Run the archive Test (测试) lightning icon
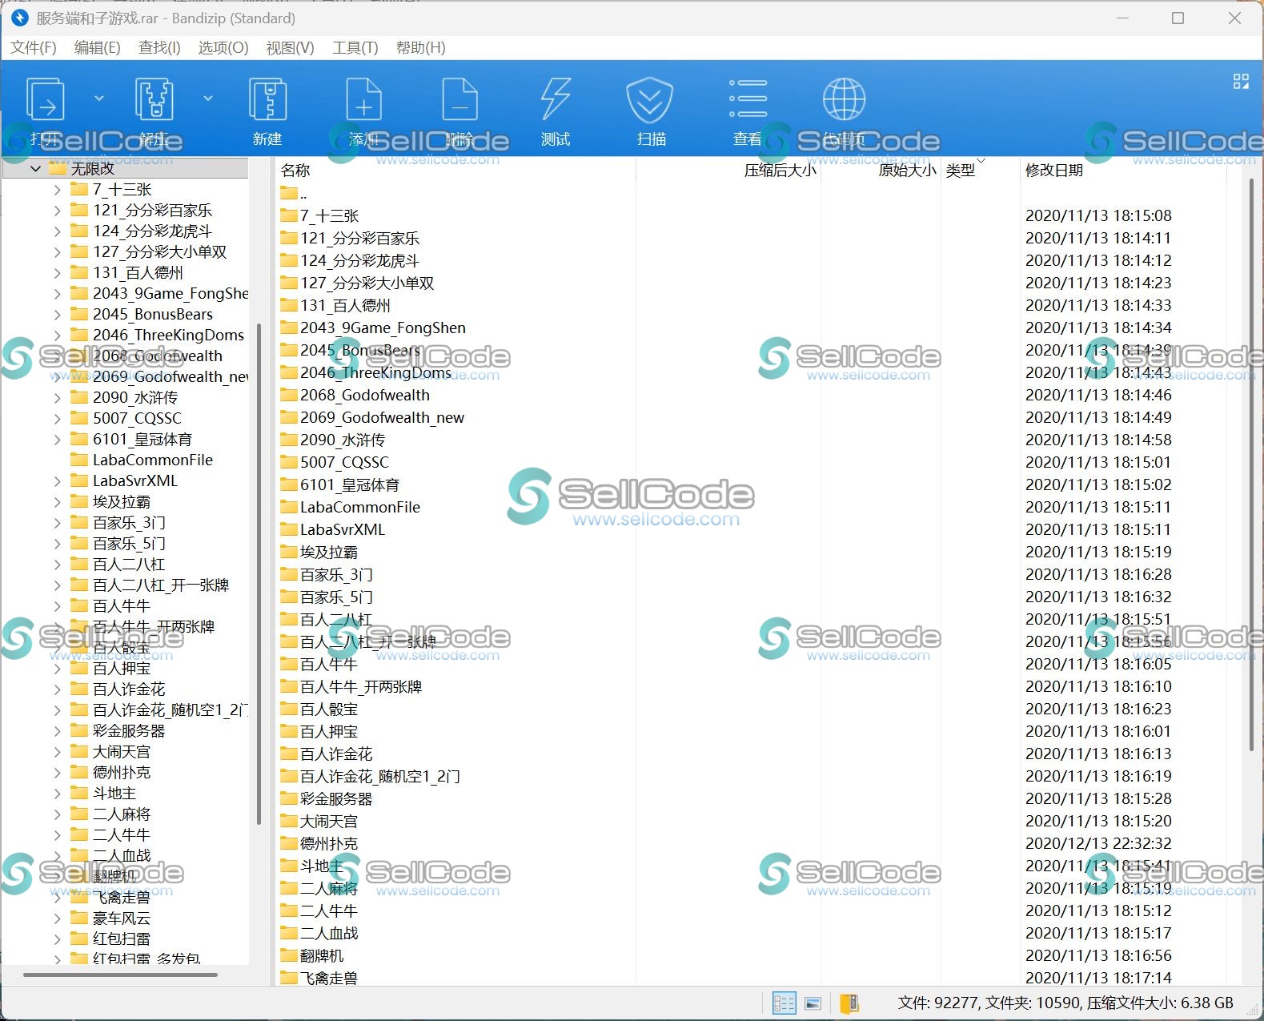 click(x=556, y=101)
